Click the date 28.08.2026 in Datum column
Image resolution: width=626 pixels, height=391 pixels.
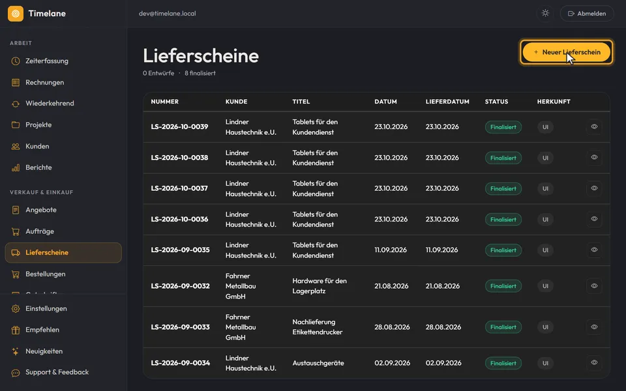[392, 327]
